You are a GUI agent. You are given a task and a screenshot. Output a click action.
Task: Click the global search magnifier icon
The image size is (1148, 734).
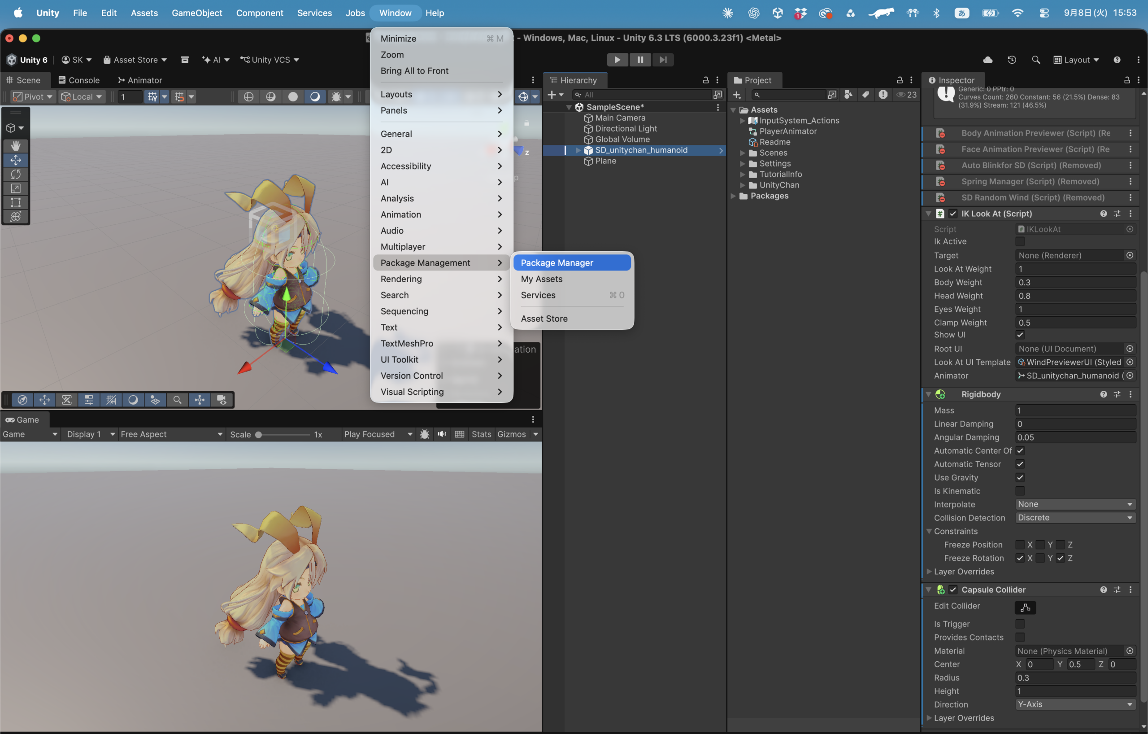[1036, 60]
